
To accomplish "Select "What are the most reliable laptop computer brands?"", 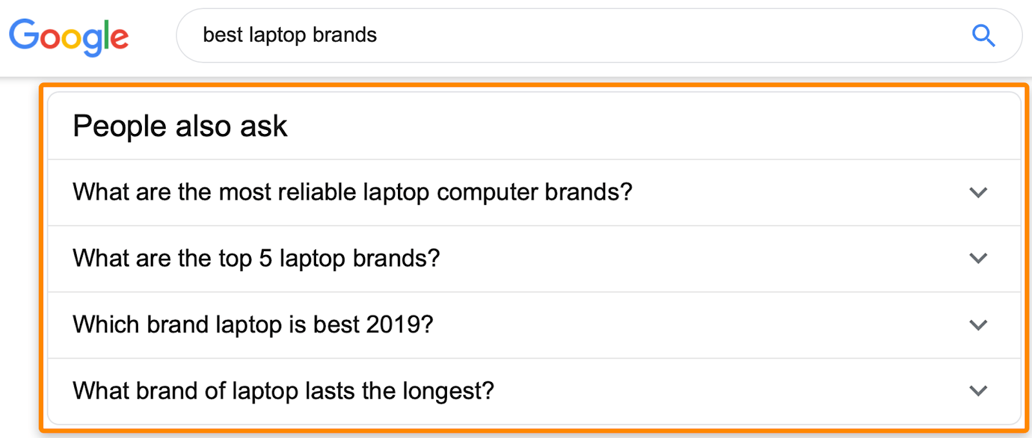I will [352, 192].
